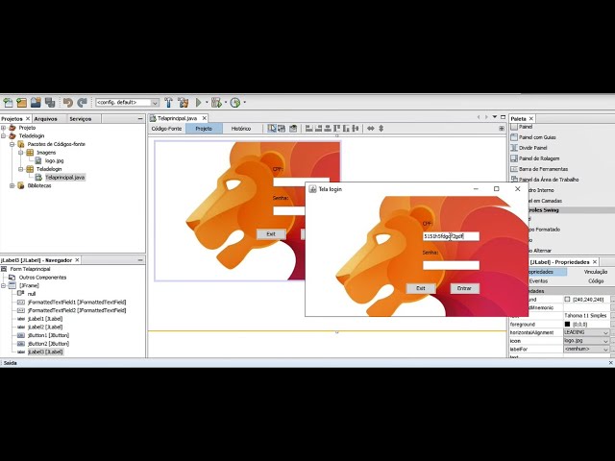Viewport: 615px width, 461px height.
Task: Open the Vinculação properties tab
Action: 595,272
